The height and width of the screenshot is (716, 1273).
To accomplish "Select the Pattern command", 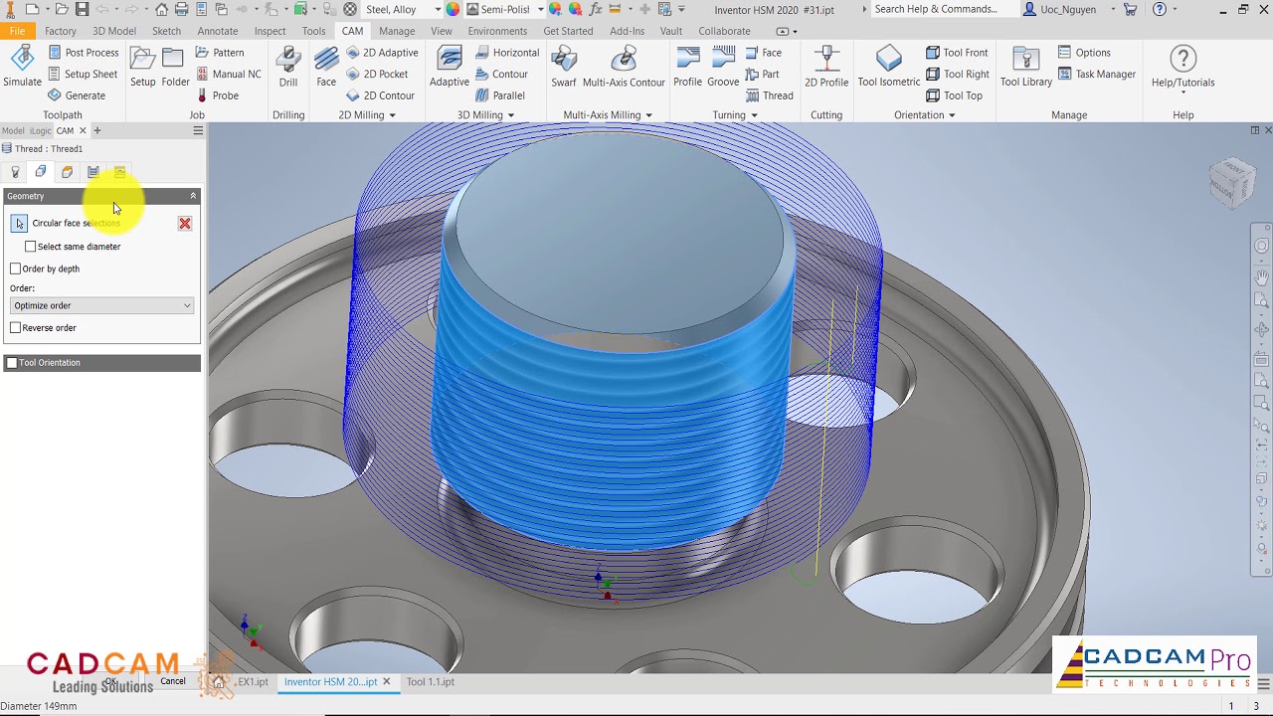I will click(x=220, y=53).
